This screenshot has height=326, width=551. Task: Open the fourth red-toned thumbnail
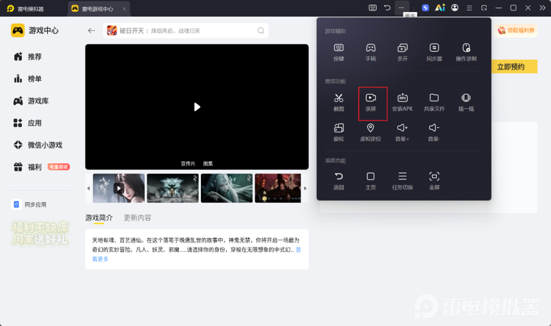(278, 188)
